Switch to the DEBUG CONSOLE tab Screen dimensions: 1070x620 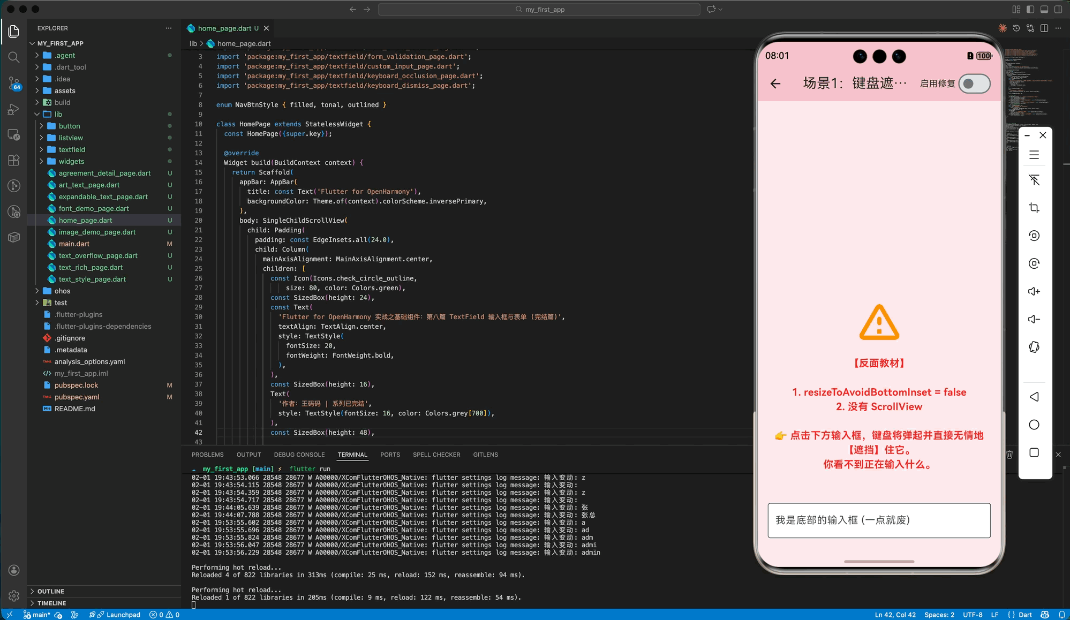tap(299, 455)
